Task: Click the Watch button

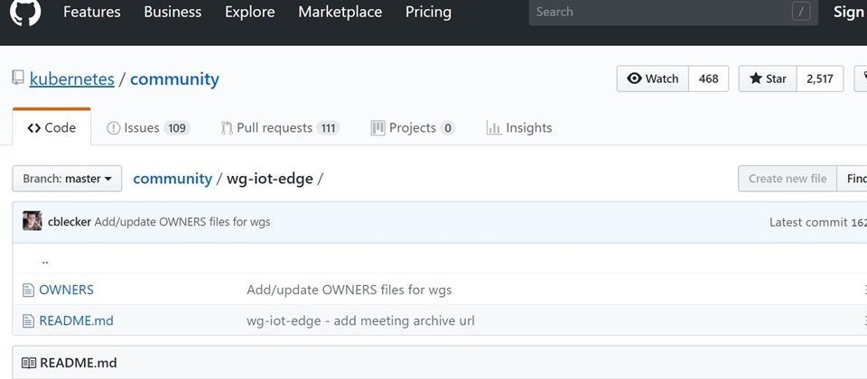Action: pos(653,79)
